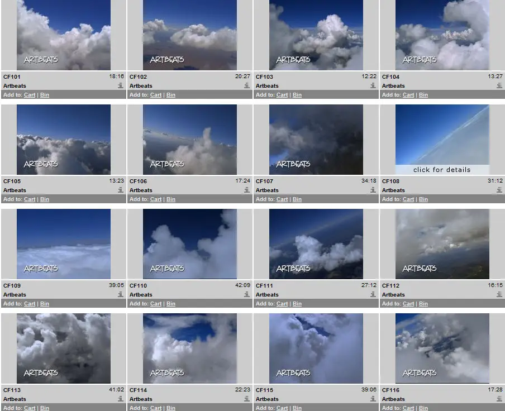The height and width of the screenshot is (411, 505).
Task: Open the CF103 cloud thumbnail
Action: click(316, 35)
